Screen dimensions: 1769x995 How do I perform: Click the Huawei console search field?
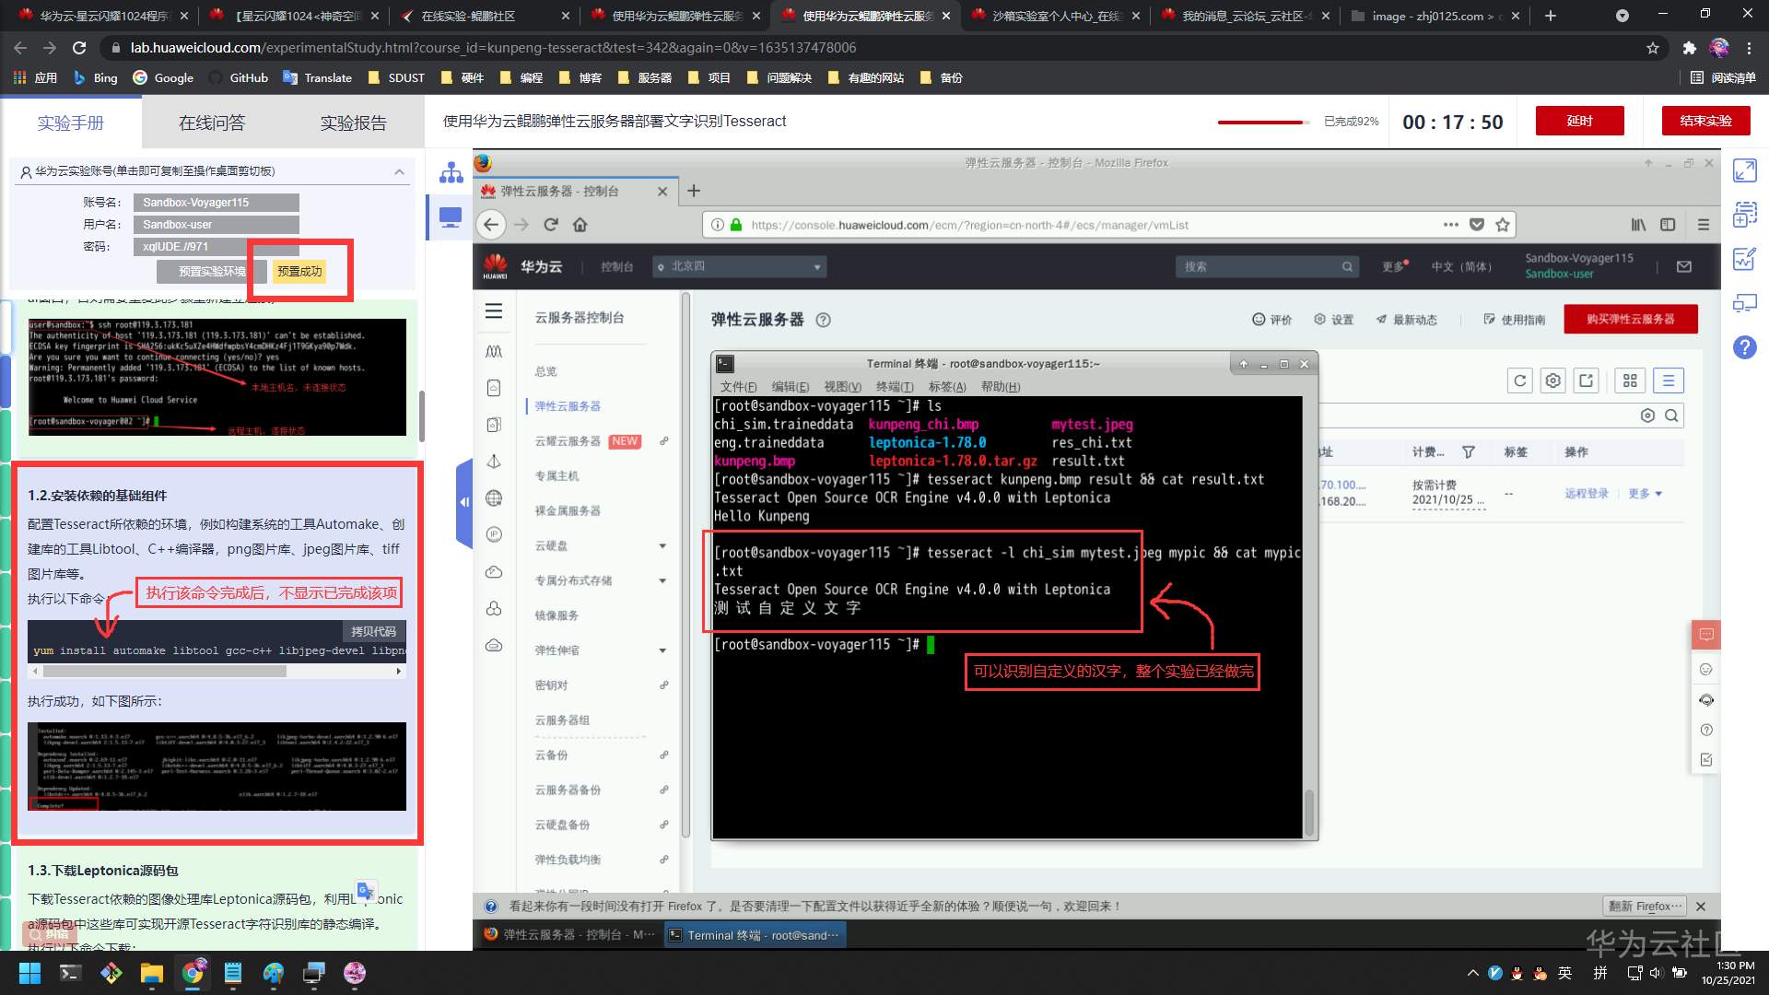point(1267,266)
